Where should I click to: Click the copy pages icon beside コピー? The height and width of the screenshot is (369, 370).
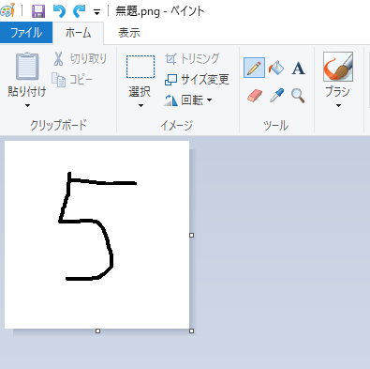pyautogui.click(x=59, y=80)
